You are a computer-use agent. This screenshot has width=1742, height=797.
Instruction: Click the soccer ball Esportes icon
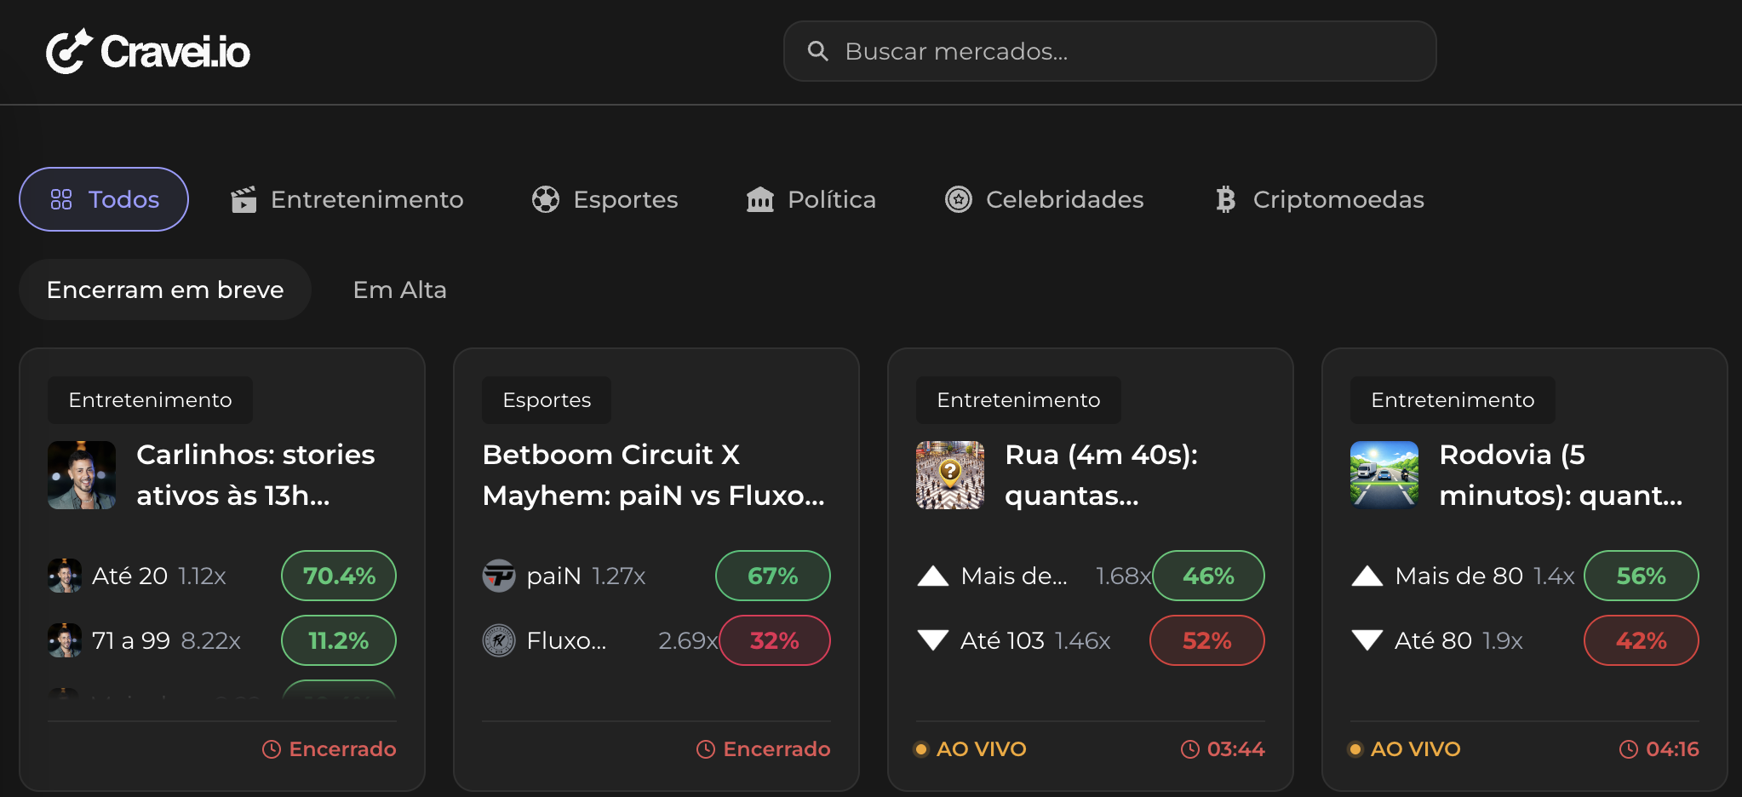point(546,199)
